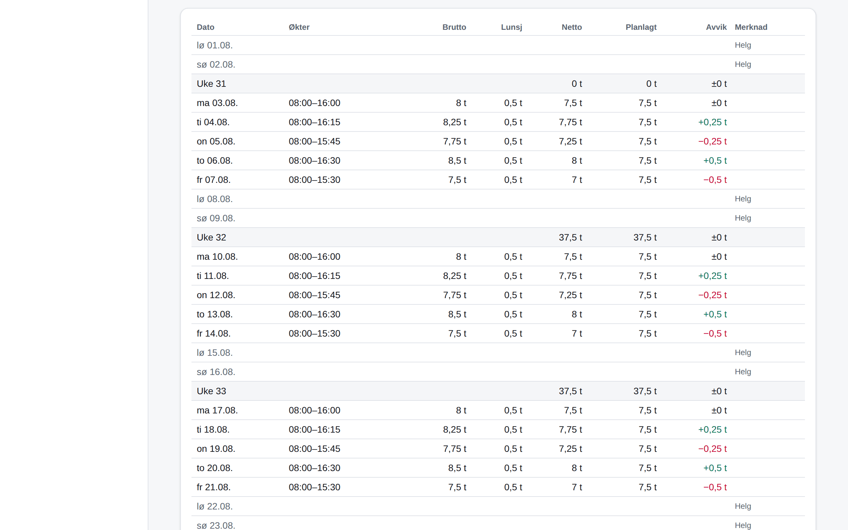Click the Helg note on lø 08.08.

[x=743, y=199]
